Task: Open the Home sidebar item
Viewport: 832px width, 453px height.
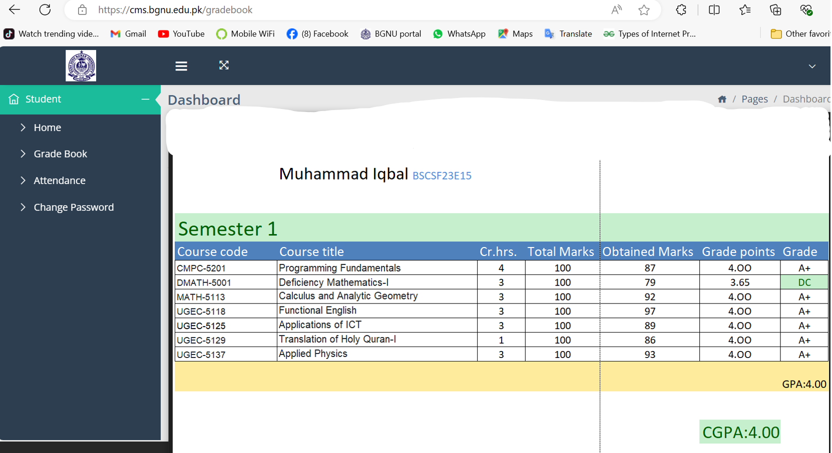Action: click(47, 127)
